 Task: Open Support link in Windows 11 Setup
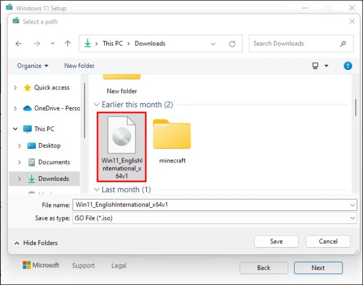coord(83,266)
